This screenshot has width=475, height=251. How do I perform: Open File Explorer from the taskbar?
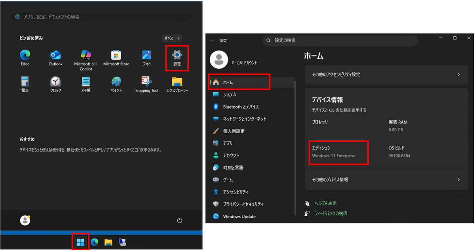pyautogui.click(x=108, y=242)
